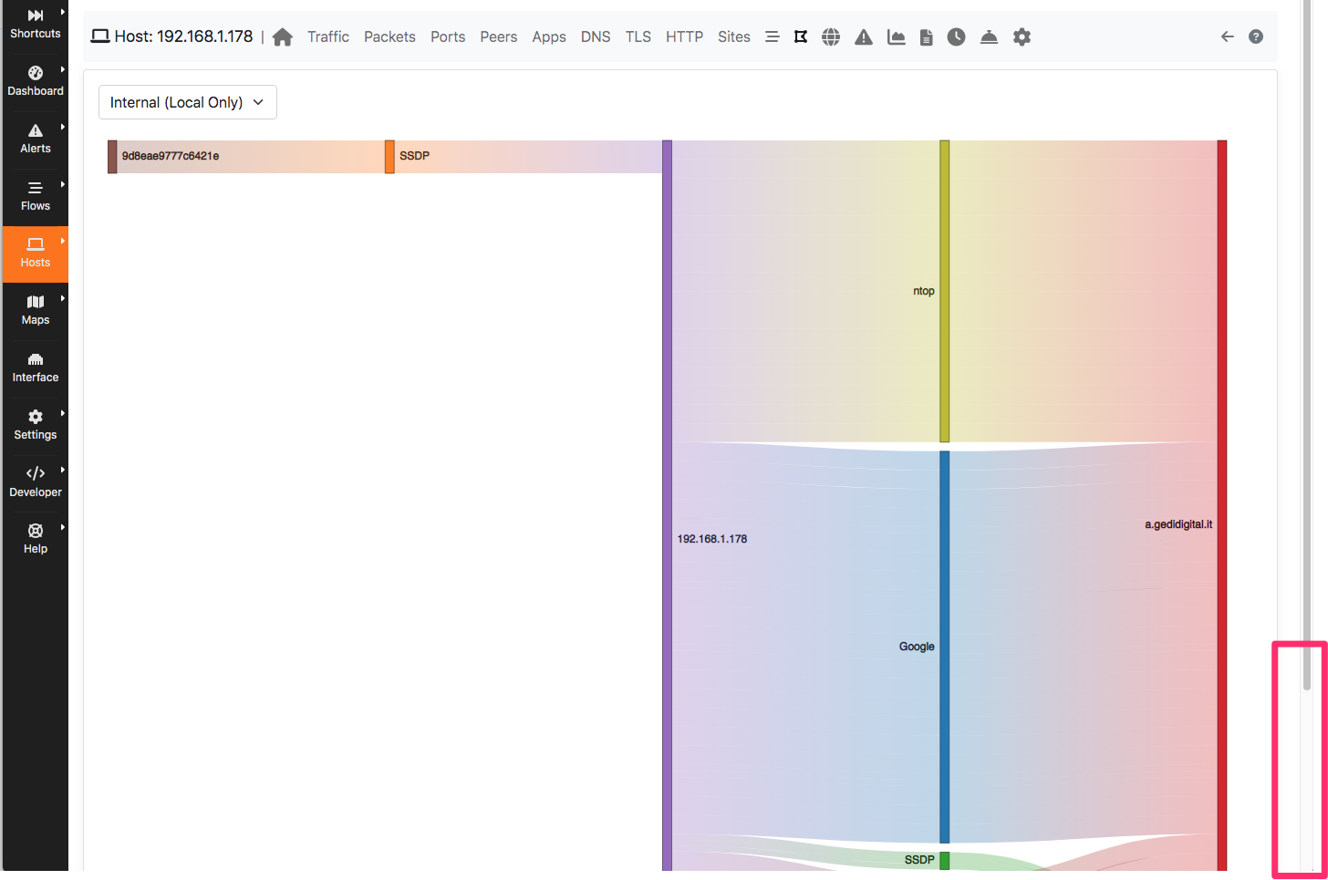1328x880 pixels.
Task: Open the Internal (Local Only) dropdown
Action: 187,102
